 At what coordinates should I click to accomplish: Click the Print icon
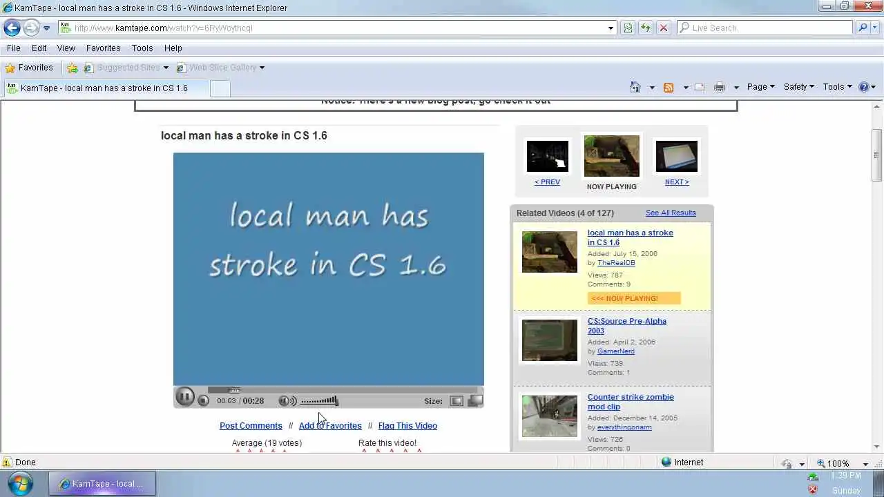[720, 87]
